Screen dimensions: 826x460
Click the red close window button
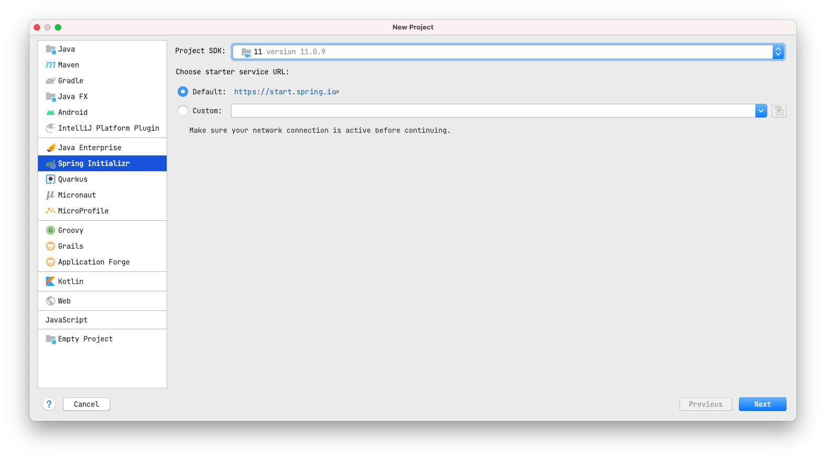coord(37,27)
